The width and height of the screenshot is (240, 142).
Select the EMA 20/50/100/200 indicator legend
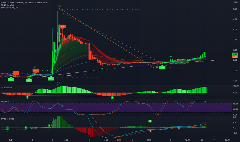click(10, 8)
